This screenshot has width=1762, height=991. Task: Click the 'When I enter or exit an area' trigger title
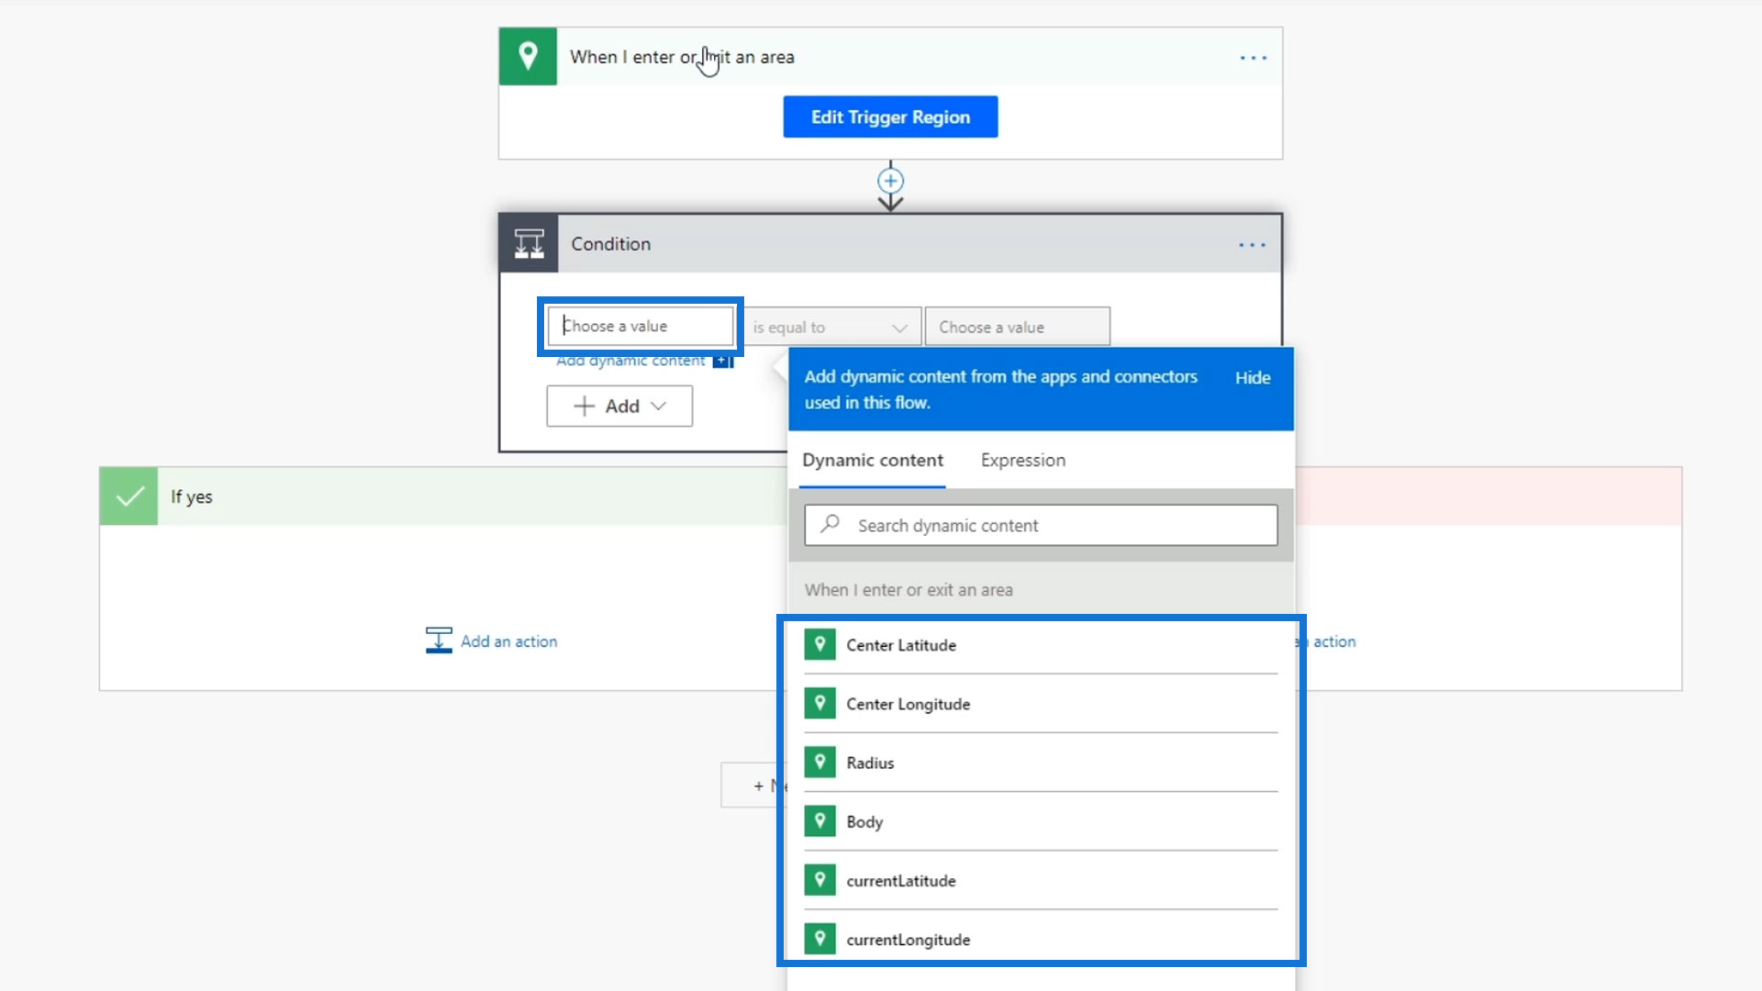point(682,57)
